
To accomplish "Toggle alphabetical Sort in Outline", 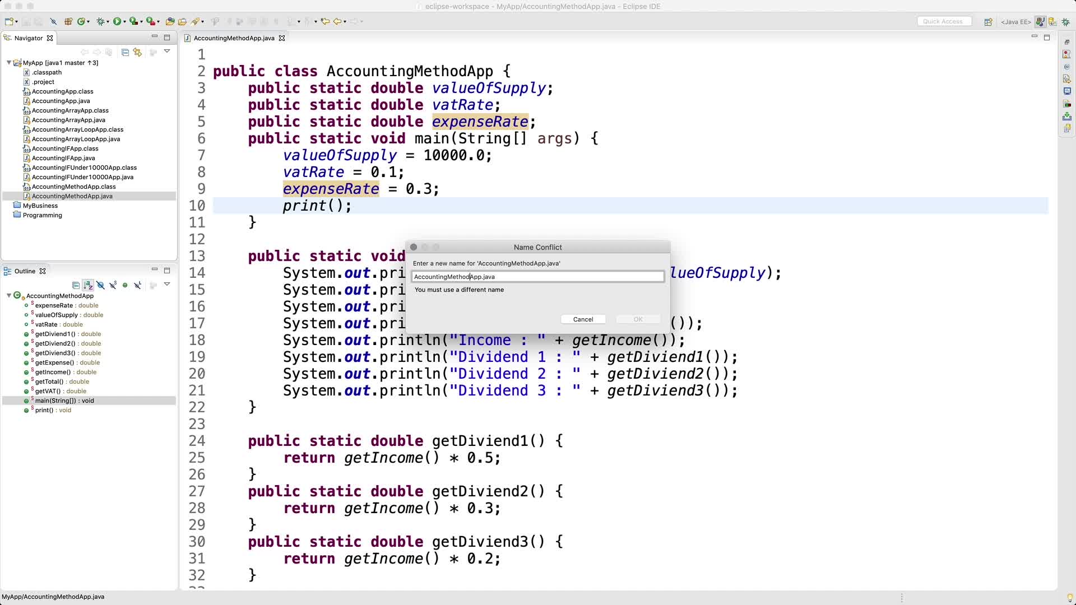I will (x=88, y=285).
